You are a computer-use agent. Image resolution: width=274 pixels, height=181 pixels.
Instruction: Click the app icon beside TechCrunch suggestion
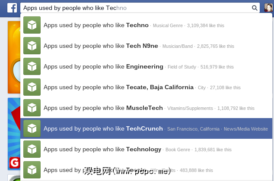32,128
